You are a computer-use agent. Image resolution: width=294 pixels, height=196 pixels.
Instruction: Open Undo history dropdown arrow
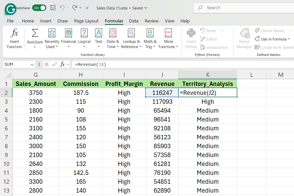[x=68, y=8]
